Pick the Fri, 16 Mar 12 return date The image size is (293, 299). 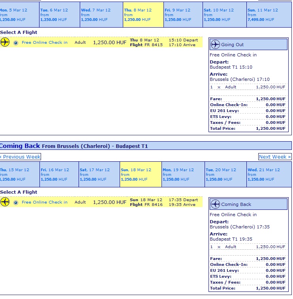coord(59,174)
